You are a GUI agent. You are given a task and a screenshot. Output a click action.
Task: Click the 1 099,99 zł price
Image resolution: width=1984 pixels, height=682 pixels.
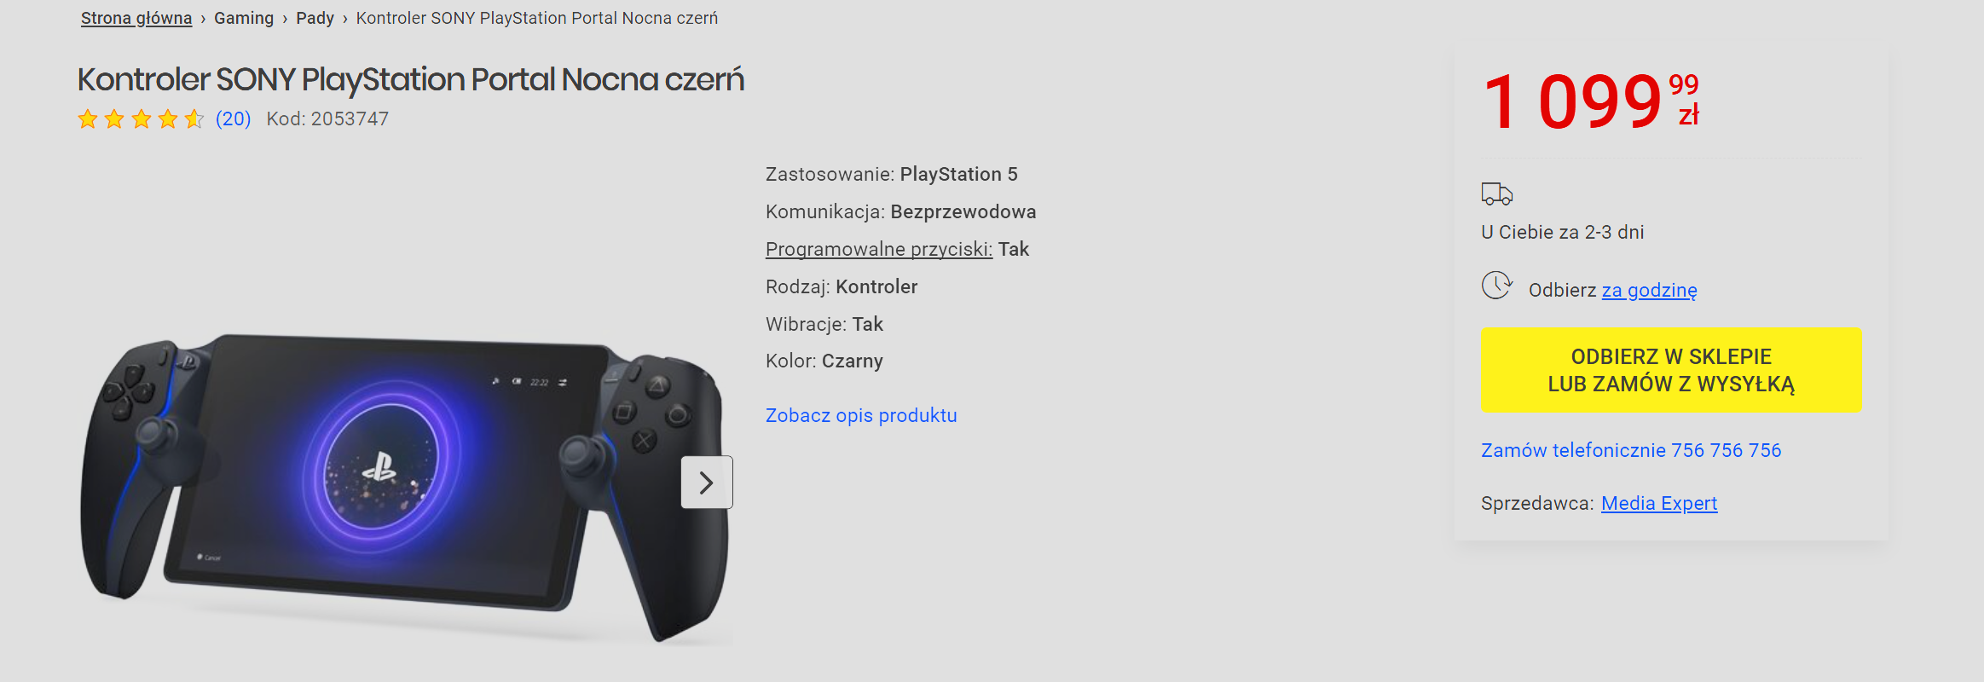[1591, 101]
